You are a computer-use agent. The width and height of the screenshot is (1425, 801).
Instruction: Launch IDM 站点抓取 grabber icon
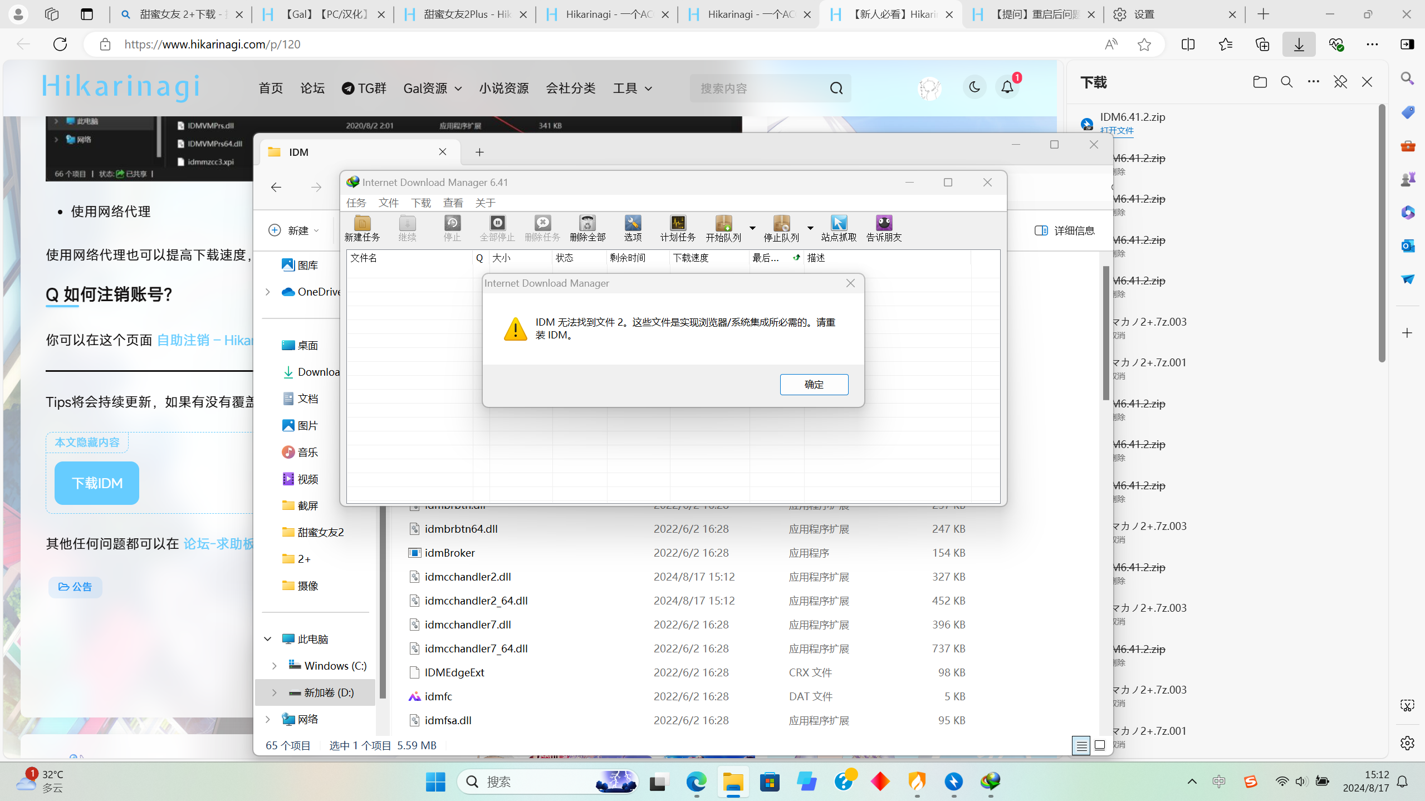click(839, 228)
